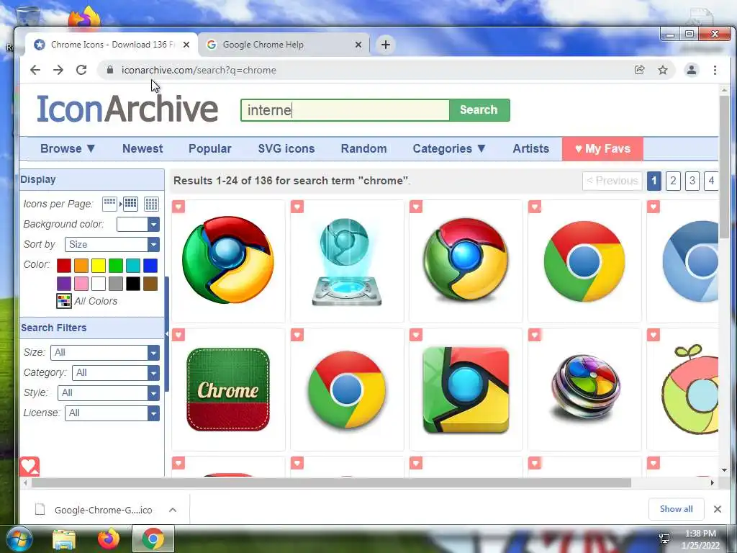Favorite the green Chrome text badge icon
The width and height of the screenshot is (737, 553).
tap(178, 335)
